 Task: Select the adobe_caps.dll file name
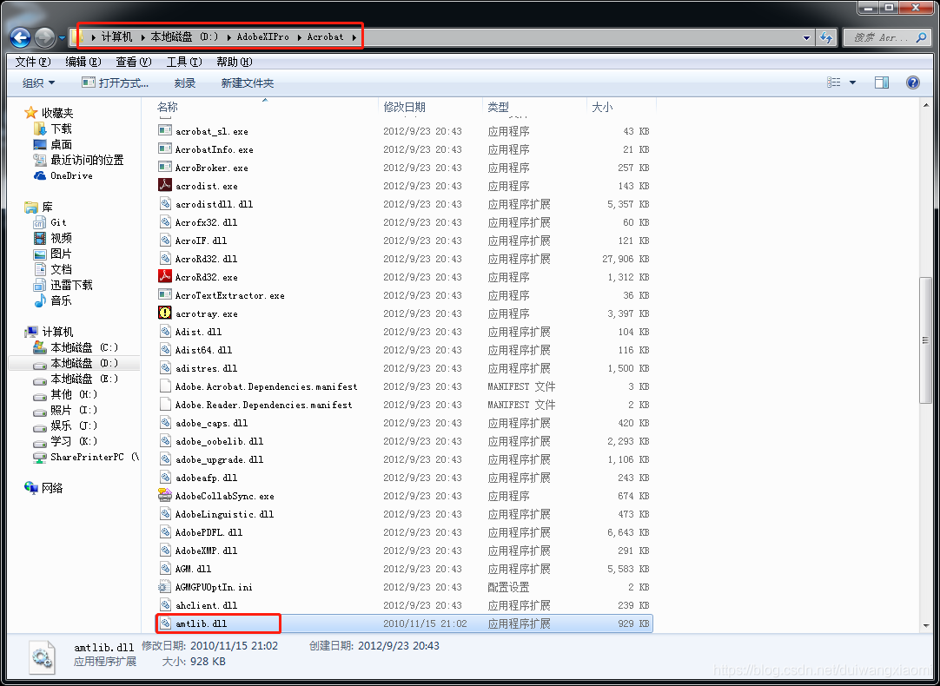[x=211, y=423]
